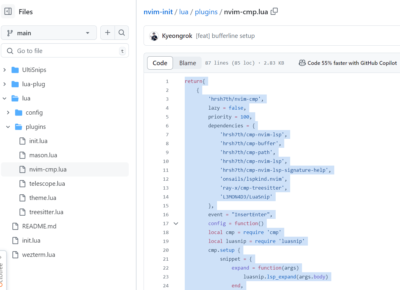Click the file icon beside mason.lua

coord(23,155)
